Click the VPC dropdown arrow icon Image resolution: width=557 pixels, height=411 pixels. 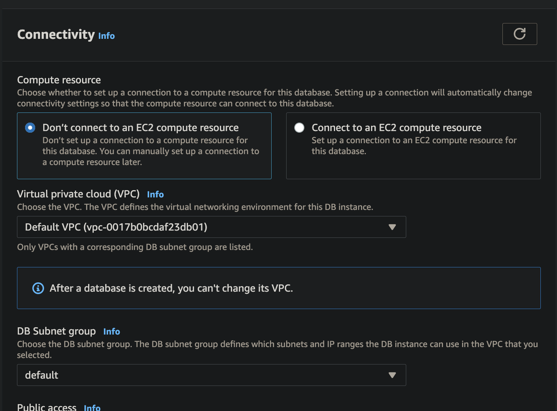point(392,227)
